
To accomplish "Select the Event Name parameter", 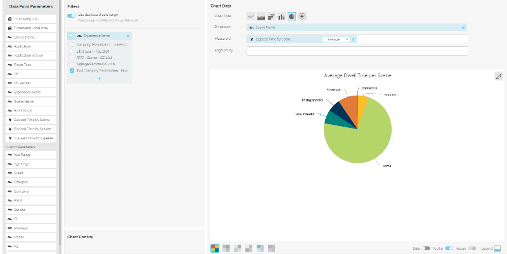I will click(x=31, y=110).
